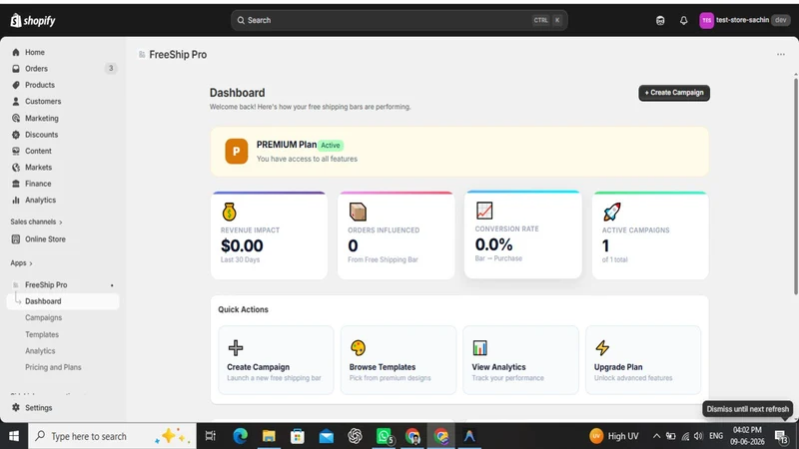Screen dimensions: 799x449
Task: Click the $0.00 revenue value
Action: tap(242, 245)
